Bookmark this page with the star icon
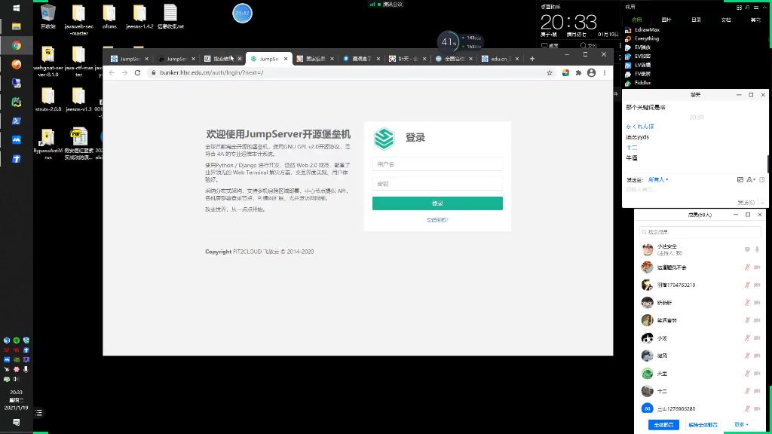772x434 pixels. click(x=550, y=73)
